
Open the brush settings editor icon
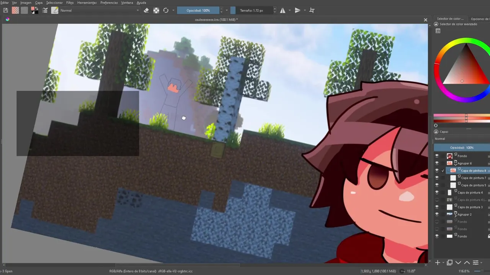[45, 11]
